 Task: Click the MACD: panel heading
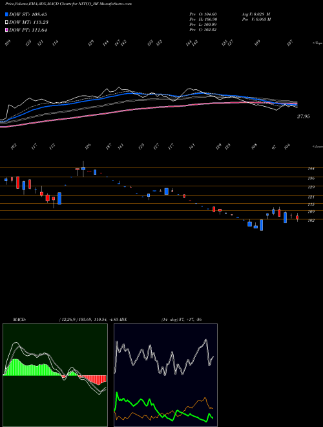[x=19, y=320]
